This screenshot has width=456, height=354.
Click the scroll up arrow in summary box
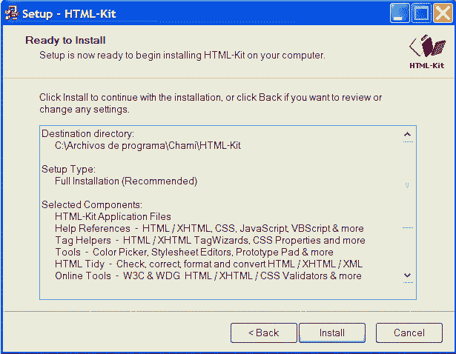coord(408,135)
